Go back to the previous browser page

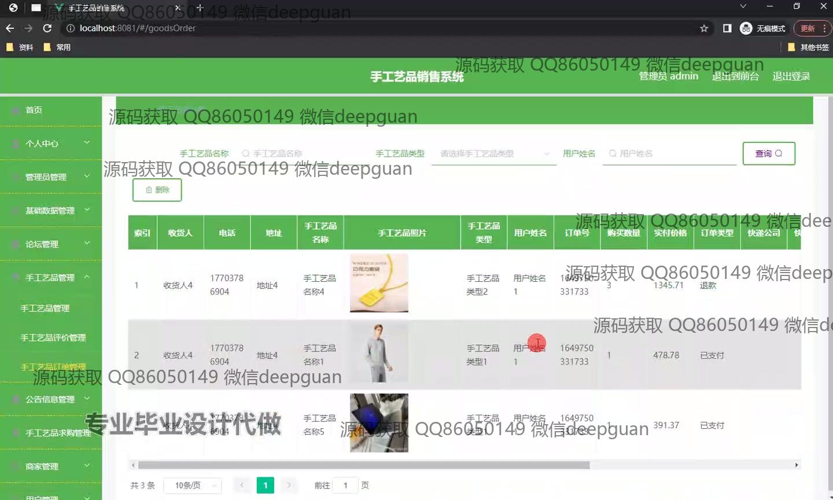[10, 28]
